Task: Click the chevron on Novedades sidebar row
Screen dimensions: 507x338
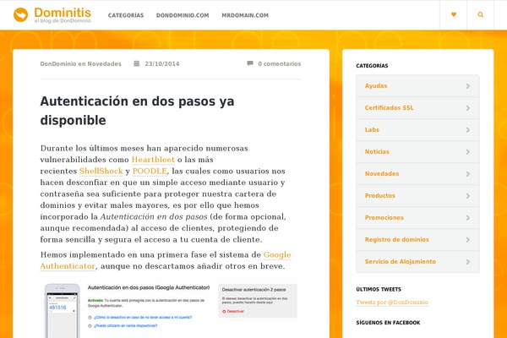Action: (468, 174)
